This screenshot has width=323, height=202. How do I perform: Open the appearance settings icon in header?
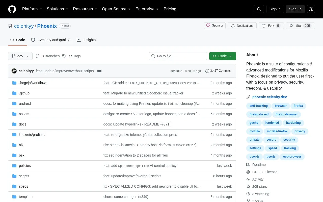click(311, 9)
